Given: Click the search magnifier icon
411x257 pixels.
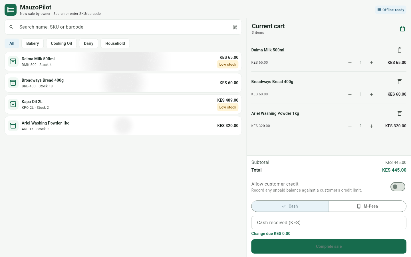Looking at the screenshot, I should point(11,27).
